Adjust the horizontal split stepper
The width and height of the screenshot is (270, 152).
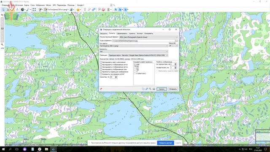click(175, 64)
